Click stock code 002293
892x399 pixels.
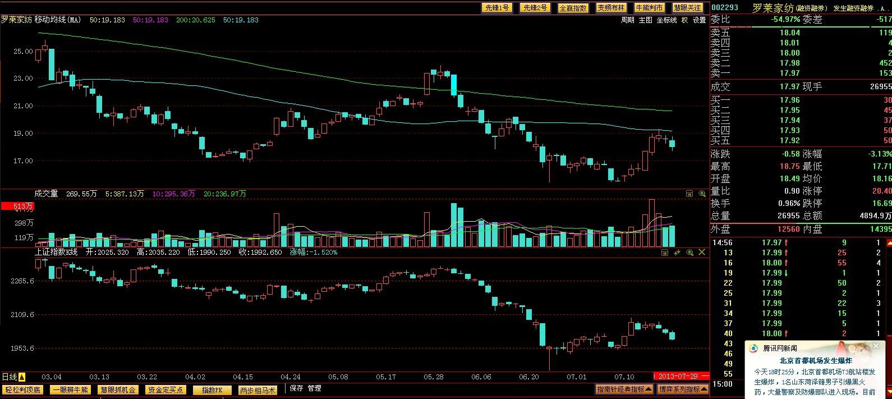click(x=725, y=8)
